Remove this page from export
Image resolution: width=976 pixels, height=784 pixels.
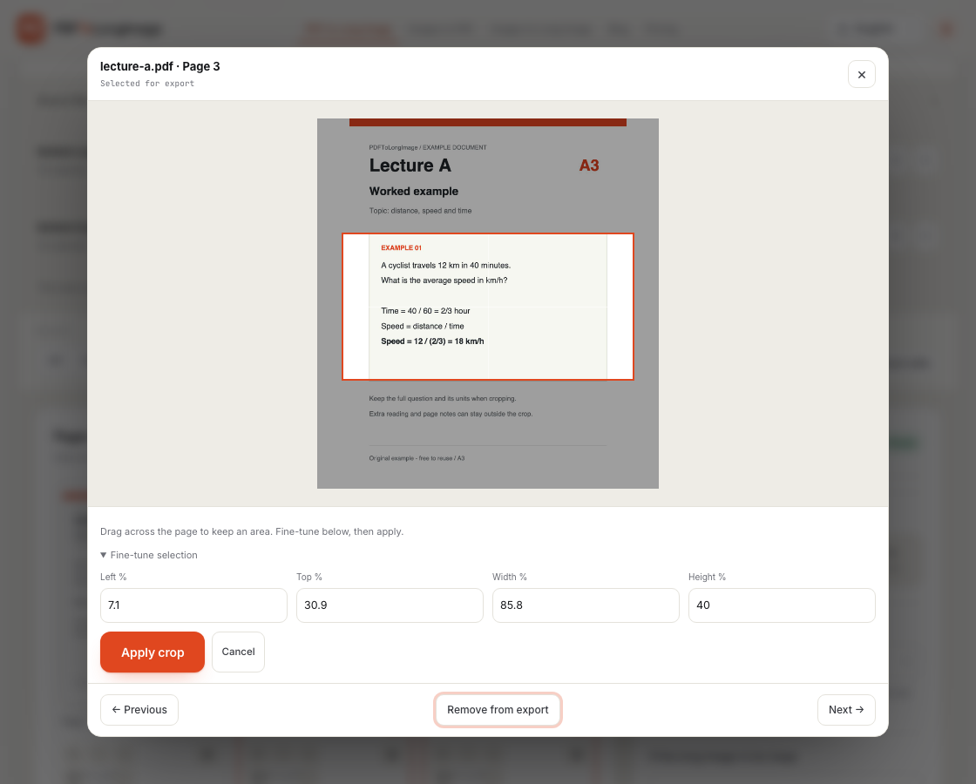click(x=498, y=710)
